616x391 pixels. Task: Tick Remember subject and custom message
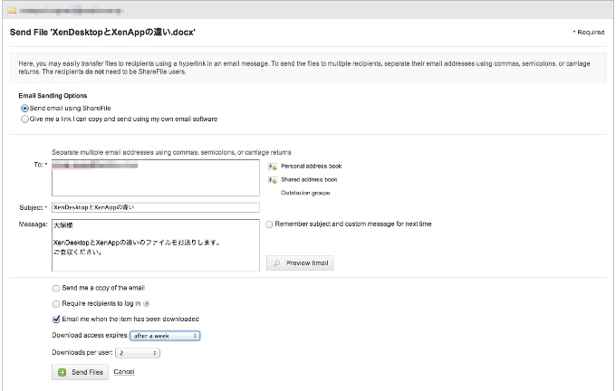268,224
